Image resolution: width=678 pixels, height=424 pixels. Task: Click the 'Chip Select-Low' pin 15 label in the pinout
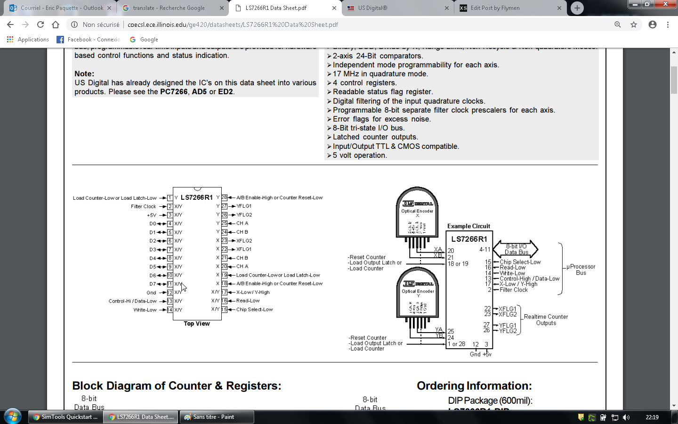point(255,310)
